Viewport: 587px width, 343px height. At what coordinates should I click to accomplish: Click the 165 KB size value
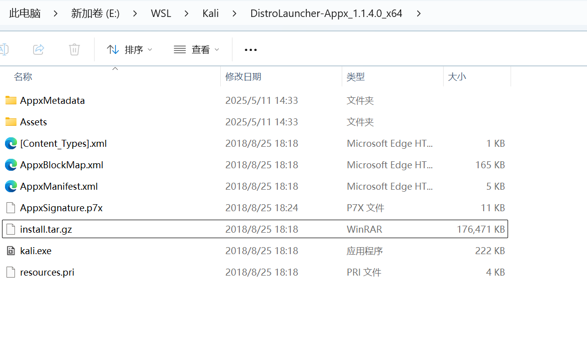tap(490, 165)
